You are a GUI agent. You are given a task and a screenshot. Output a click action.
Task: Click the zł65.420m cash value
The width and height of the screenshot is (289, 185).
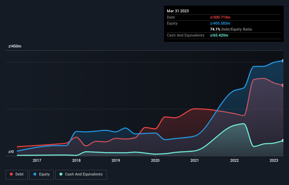pyautogui.click(x=219, y=35)
